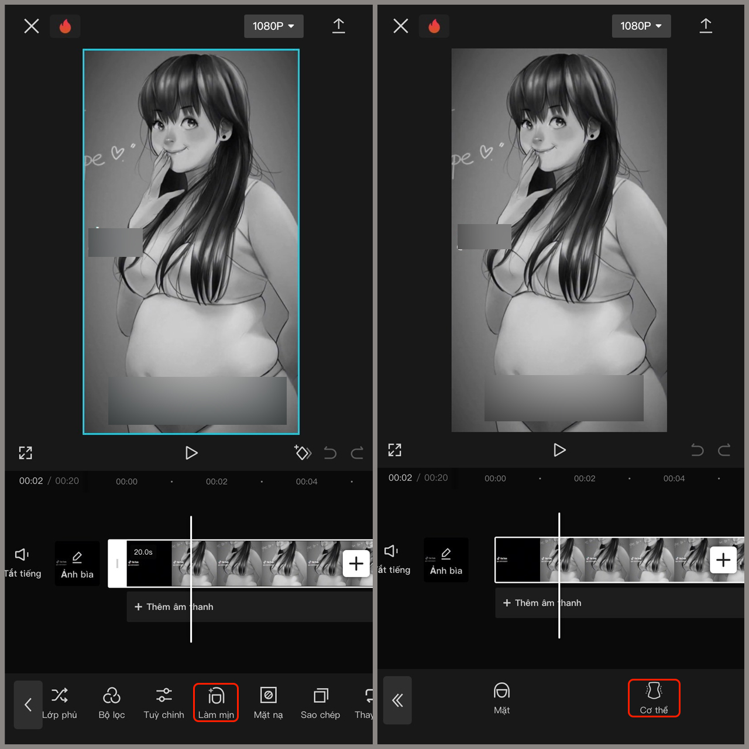Edit Ảnh bìa cover in right screen
Image resolution: width=749 pixels, height=749 pixels.
click(x=446, y=560)
